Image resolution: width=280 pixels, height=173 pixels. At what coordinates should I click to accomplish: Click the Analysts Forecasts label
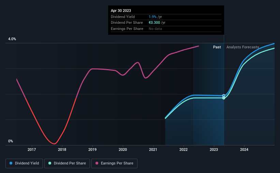[x=243, y=47]
